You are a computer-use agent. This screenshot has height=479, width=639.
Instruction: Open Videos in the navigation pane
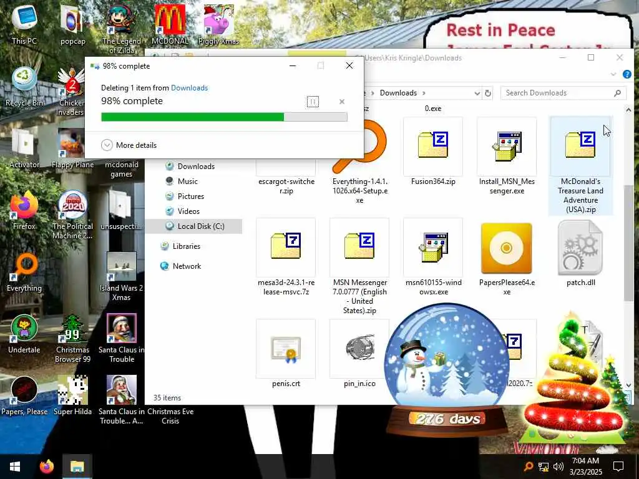pos(183,211)
